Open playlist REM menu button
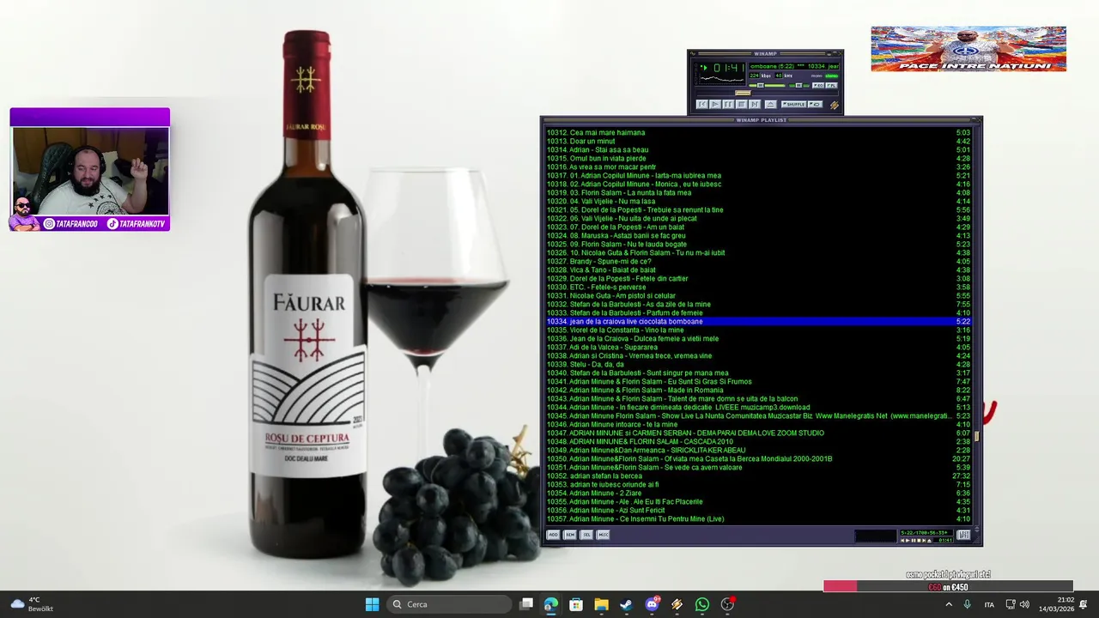This screenshot has height=618, width=1099. pos(569,535)
